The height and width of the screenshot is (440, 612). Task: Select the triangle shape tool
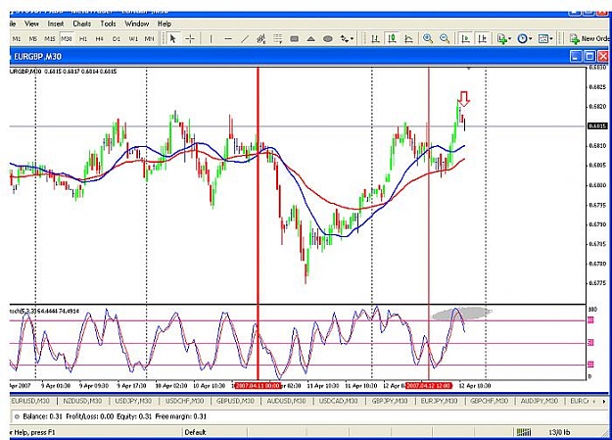coord(310,38)
